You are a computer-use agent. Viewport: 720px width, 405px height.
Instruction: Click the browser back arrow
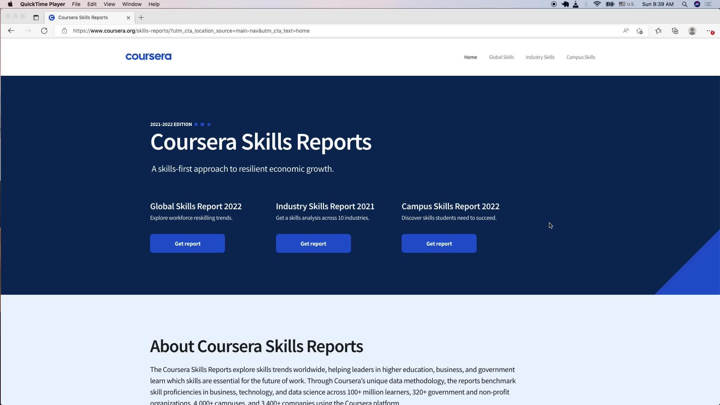pos(11,31)
